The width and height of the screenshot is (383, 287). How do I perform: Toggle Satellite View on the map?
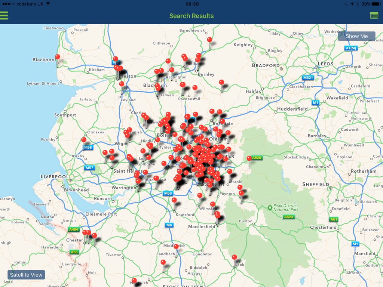coord(26,275)
